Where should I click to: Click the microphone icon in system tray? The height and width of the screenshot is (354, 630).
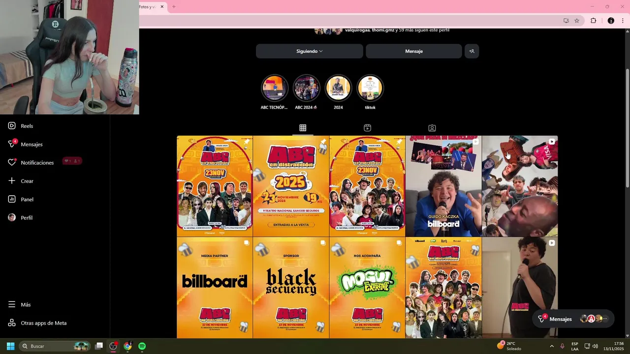[562, 346]
